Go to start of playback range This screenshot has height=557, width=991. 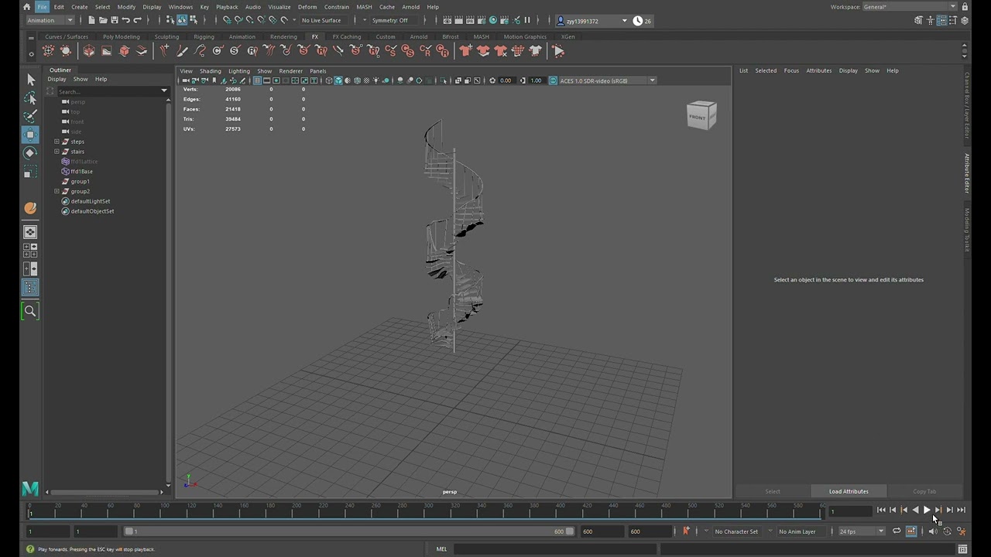[881, 510]
